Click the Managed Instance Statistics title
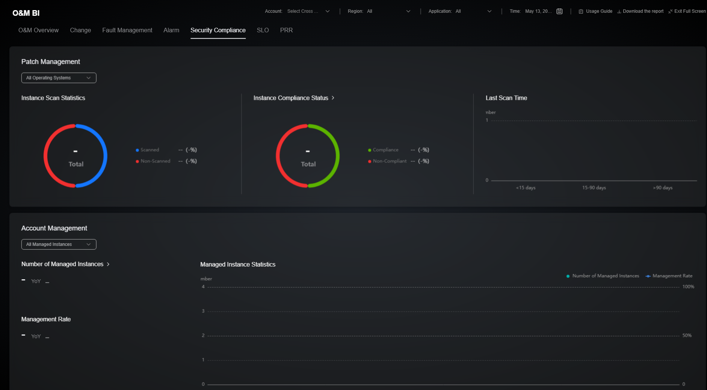The width and height of the screenshot is (707, 390). [238, 264]
